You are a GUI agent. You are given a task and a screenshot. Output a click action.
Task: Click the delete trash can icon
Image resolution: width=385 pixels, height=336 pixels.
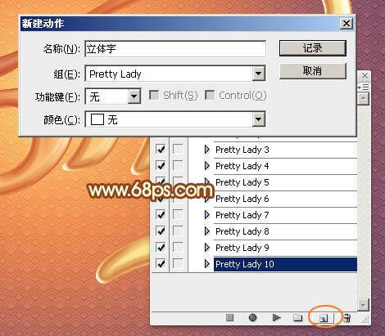coord(346,318)
